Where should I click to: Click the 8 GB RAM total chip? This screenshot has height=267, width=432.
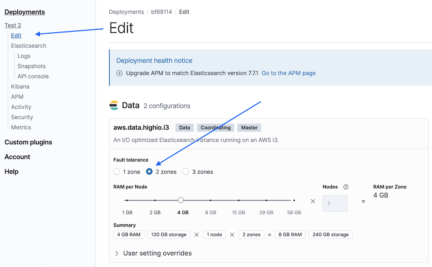(290, 235)
